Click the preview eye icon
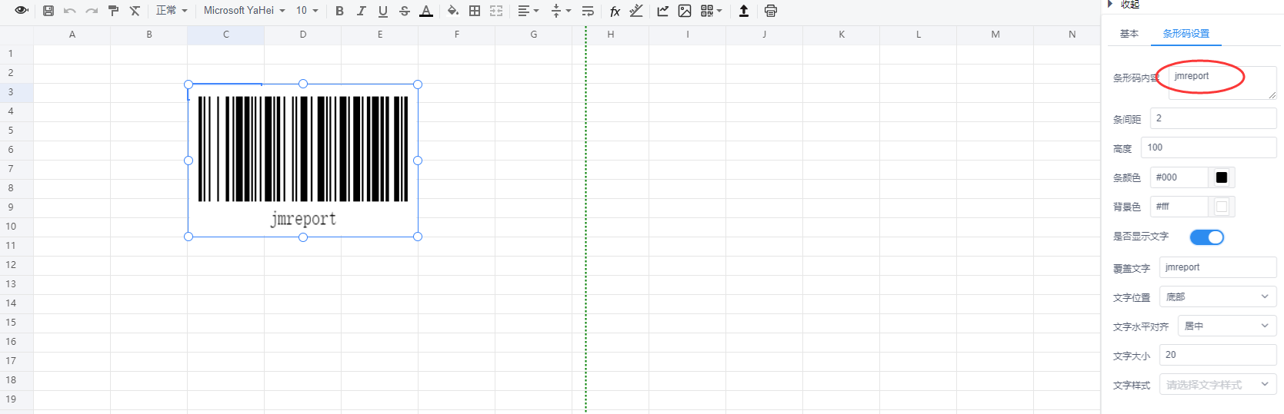Viewport: 1284px width, 414px height. click(22, 11)
